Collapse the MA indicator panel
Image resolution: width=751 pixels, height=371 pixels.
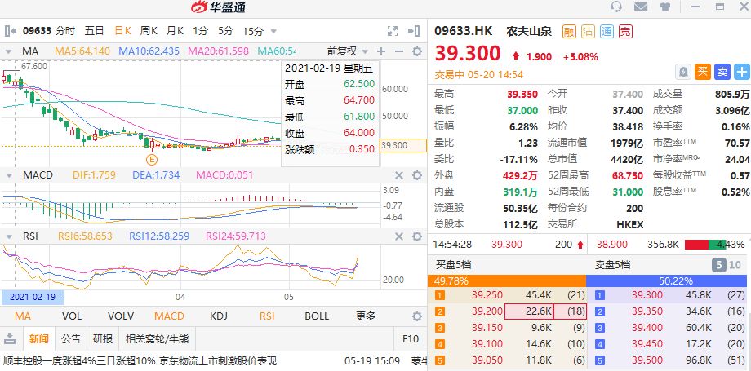[8, 51]
